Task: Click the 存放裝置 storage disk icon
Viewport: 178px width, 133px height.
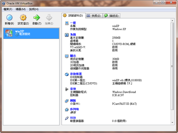Action: click(x=67, y=74)
